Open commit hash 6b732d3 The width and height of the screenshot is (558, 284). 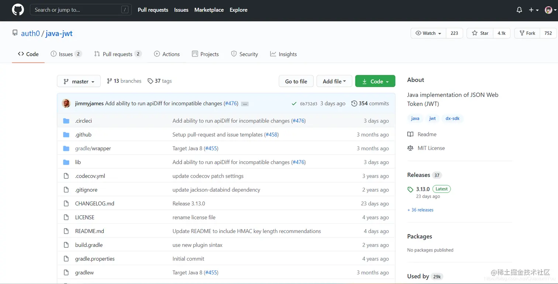click(309, 104)
